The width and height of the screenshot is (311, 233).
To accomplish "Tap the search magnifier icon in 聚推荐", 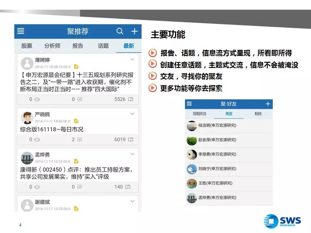I will pos(120,31).
